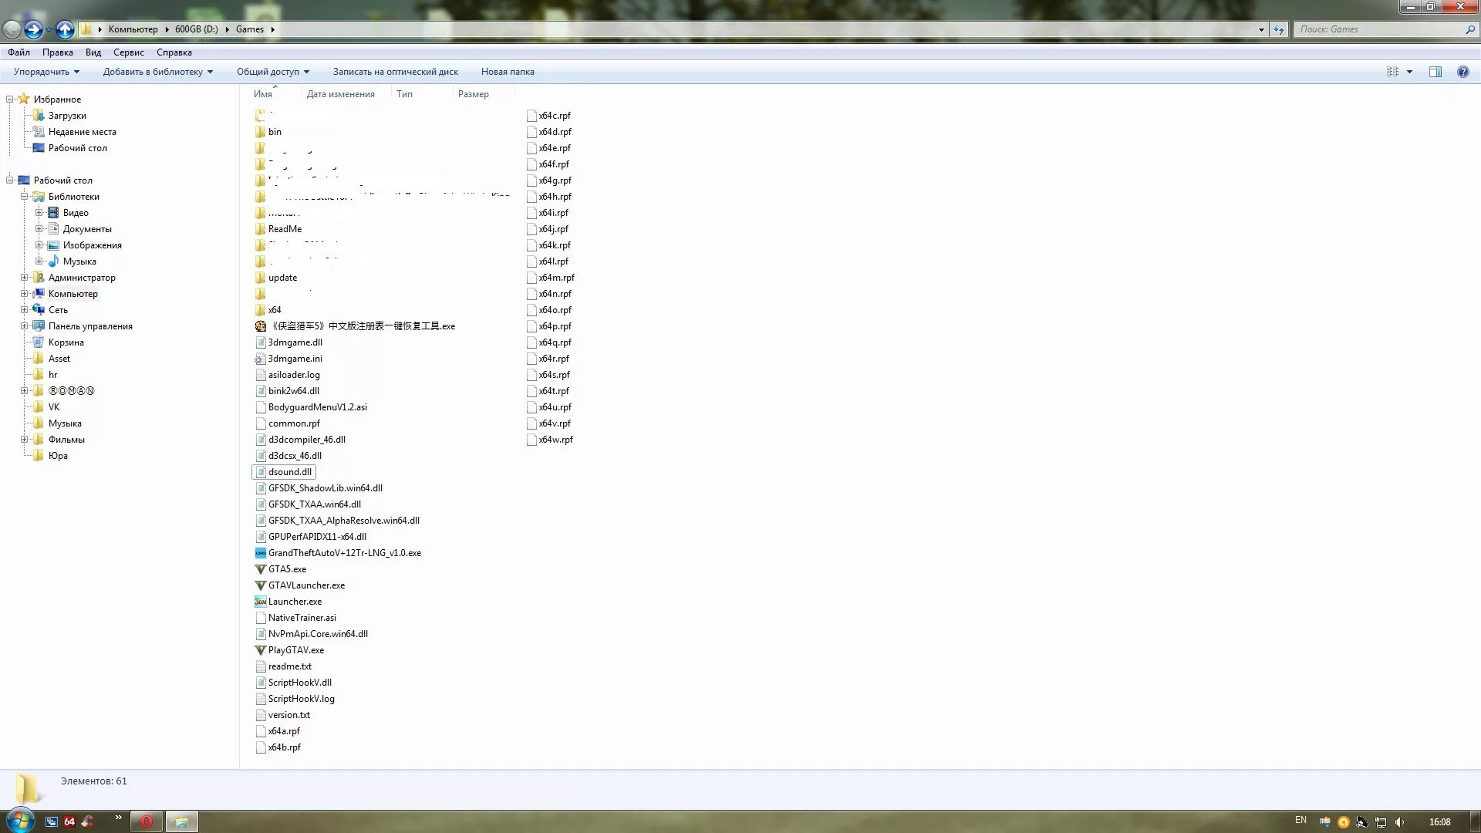Launch GTAVLauncher.exe
This screenshot has width=1481, height=833.
tap(305, 585)
